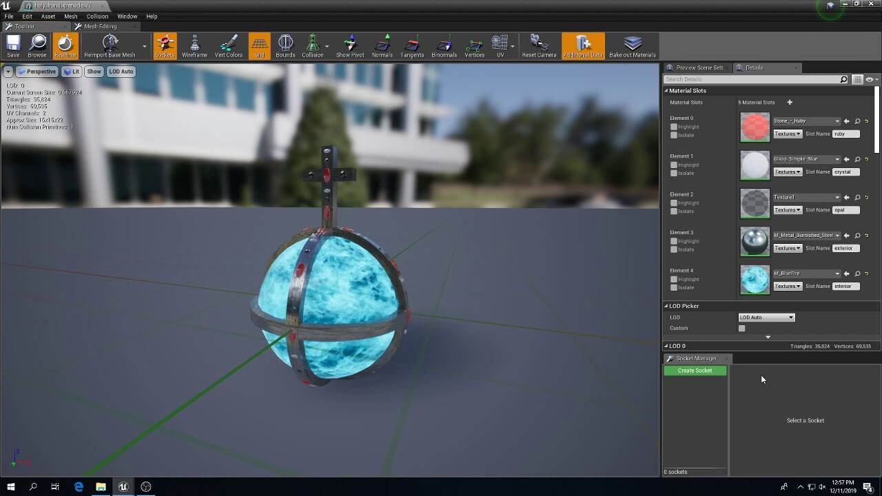This screenshot has width=882, height=496.
Task: Check Isolate on Element 1
Action: click(x=673, y=173)
